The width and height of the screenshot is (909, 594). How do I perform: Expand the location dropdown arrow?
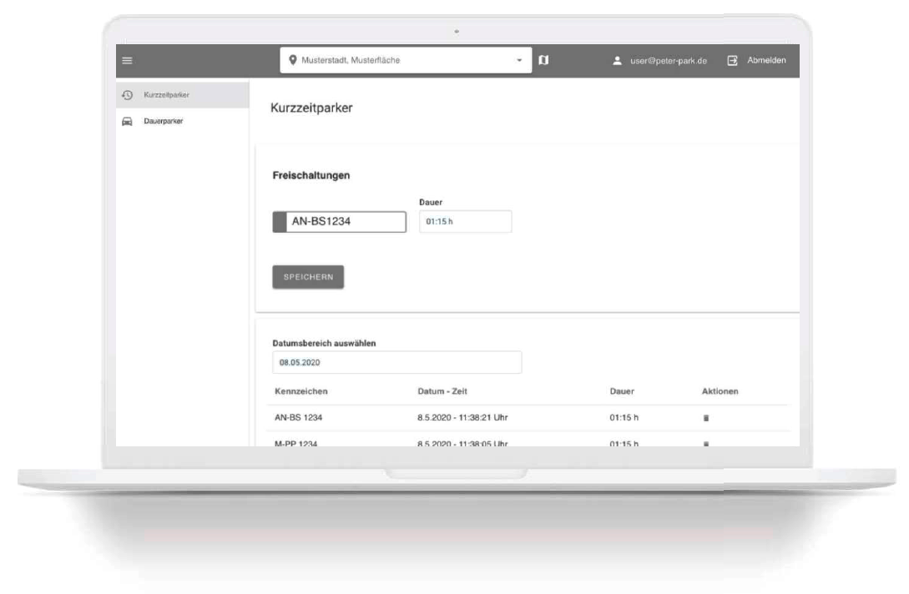519,60
